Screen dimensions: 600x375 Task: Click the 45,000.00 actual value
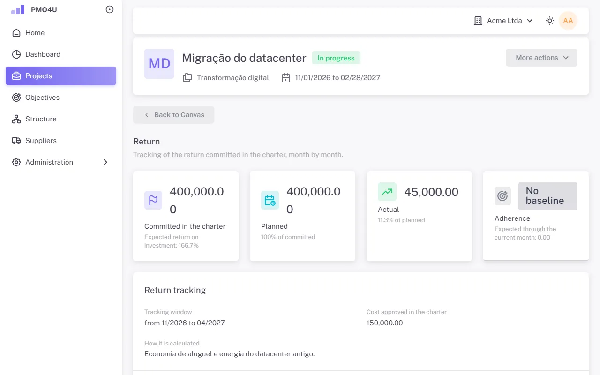(431, 192)
